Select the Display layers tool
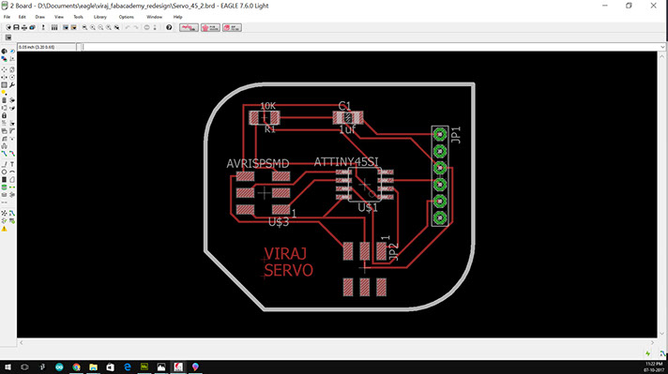 coord(5,59)
